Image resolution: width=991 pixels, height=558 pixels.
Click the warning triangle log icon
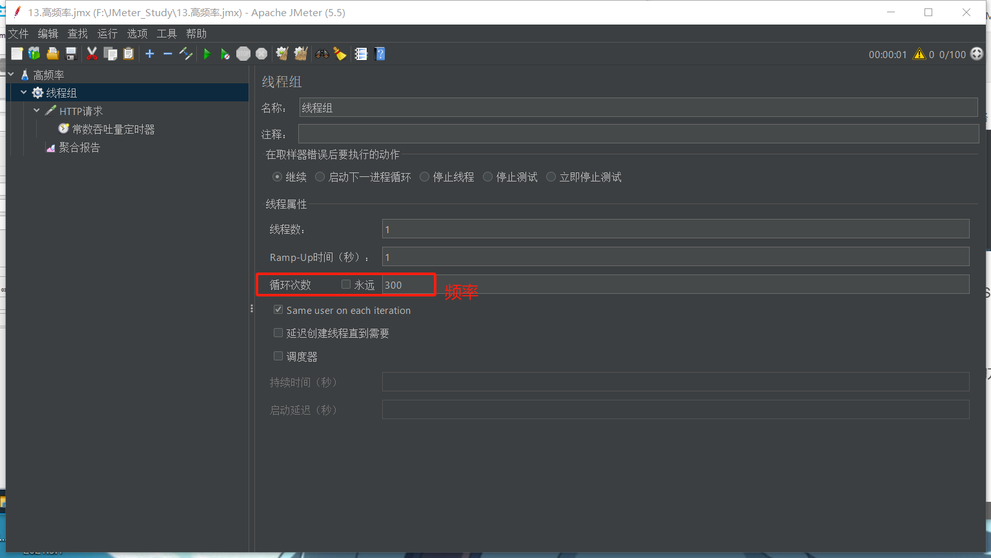point(919,54)
